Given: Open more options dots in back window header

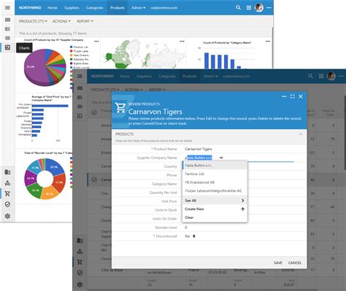Looking at the screenshot, I should tap(269, 8).
